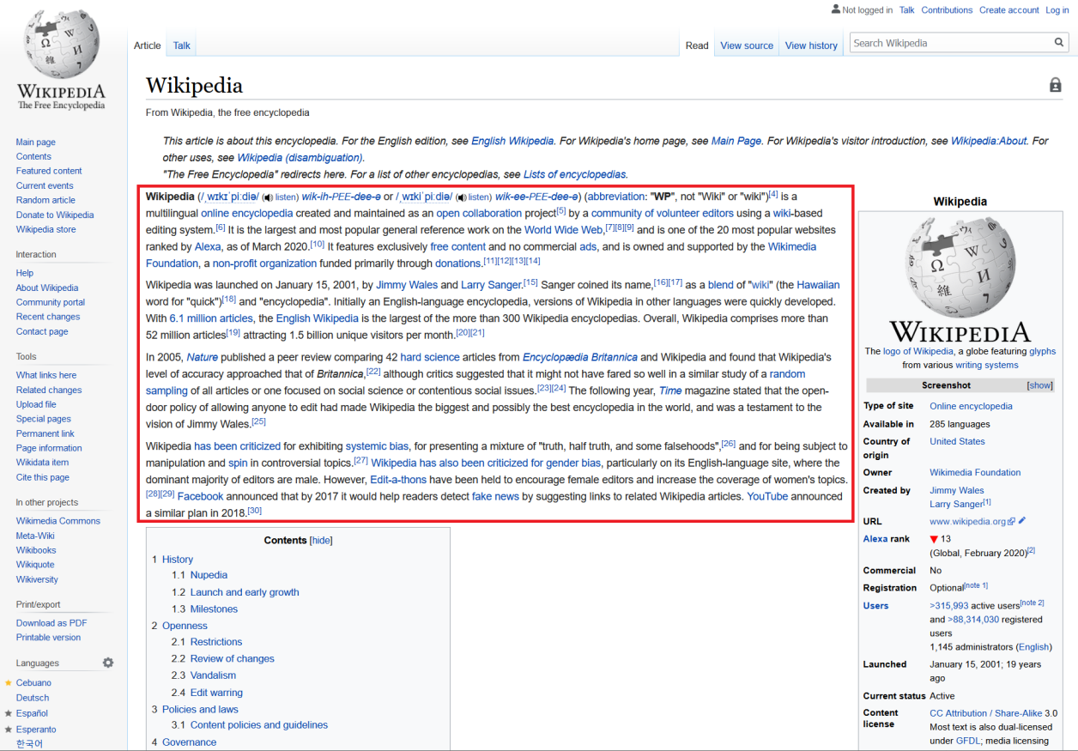The height and width of the screenshot is (751, 1078).
Task: Open the Encyclopædia Britannica link
Action: (x=580, y=357)
